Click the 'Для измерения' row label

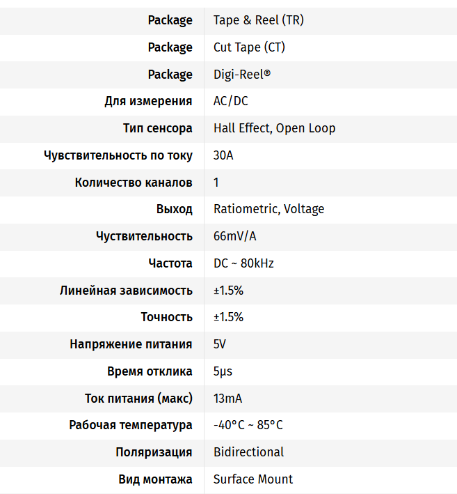[x=148, y=101]
